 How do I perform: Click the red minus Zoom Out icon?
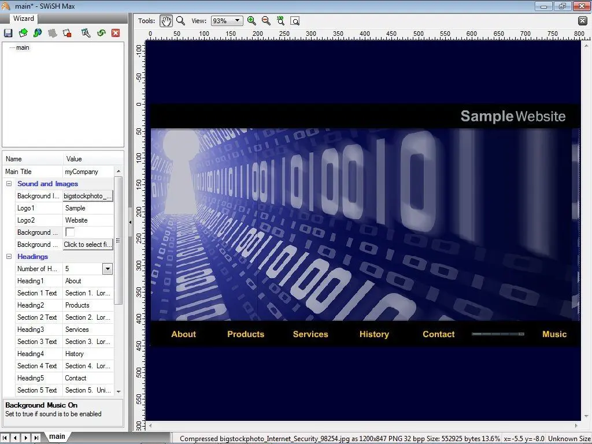point(266,21)
